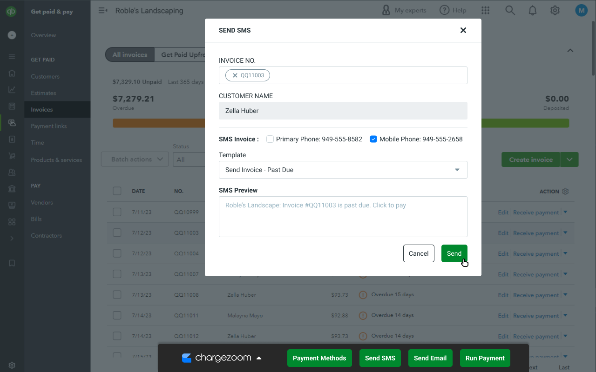596x372 pixels.
Task: Open the hamburger menu in left rail
Action: 12,57
